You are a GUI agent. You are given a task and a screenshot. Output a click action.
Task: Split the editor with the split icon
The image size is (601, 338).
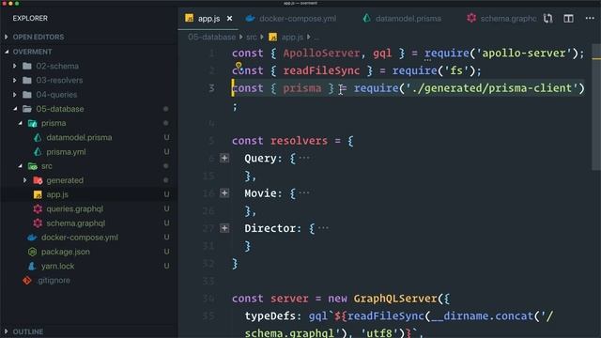tap(568, 19)
